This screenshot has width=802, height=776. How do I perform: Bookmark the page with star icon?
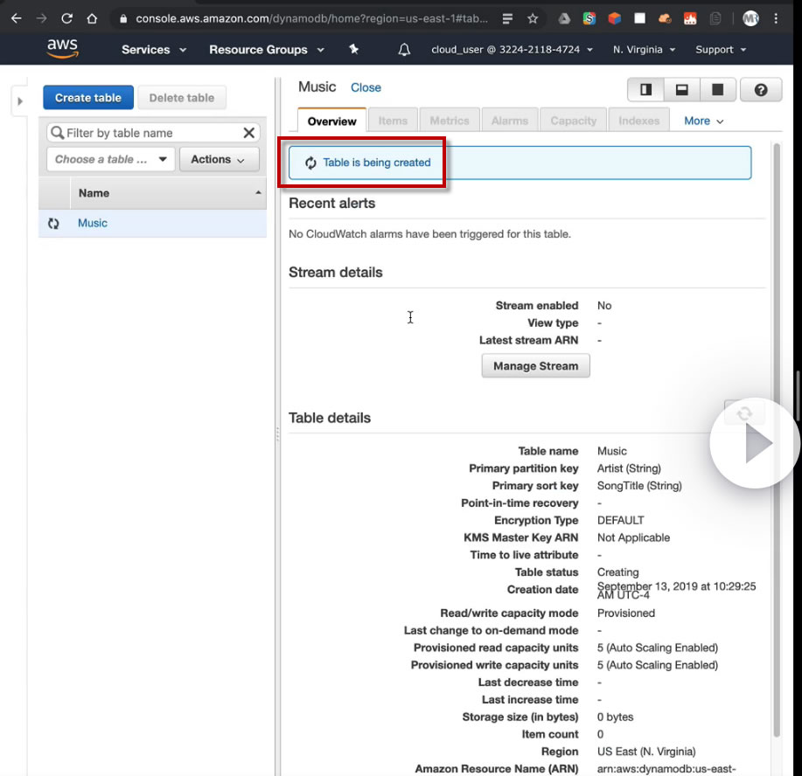coord(533,19)
